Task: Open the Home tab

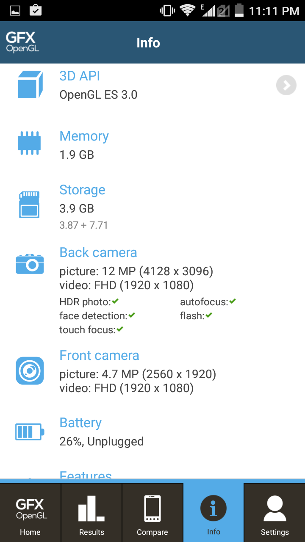Action: [30, 513]
